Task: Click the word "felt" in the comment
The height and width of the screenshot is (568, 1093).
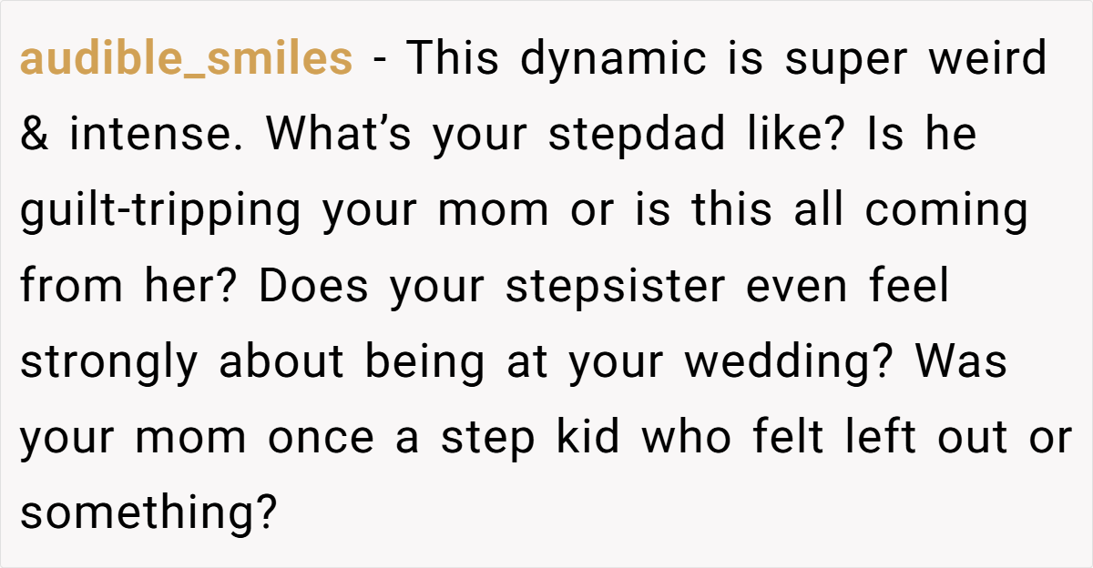Action: pos(784,438)
